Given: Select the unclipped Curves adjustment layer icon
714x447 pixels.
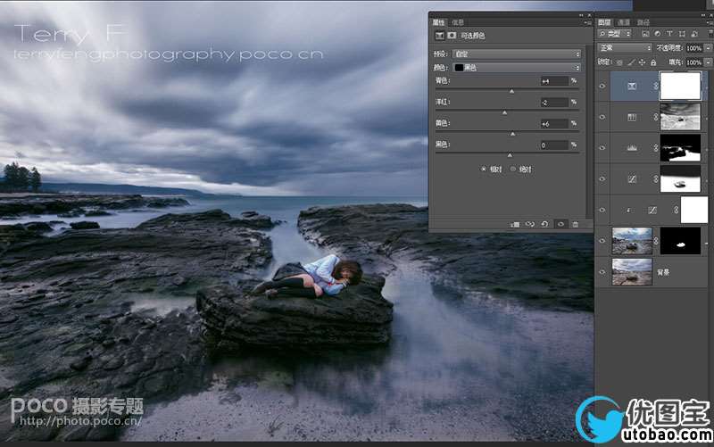Looking at the screenshot, I should point(632,179).
